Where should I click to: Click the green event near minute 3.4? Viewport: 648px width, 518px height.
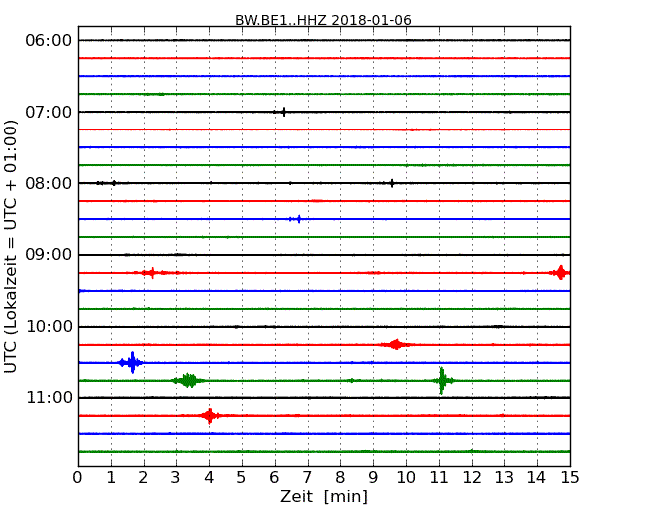pyautogui.click(x=189, y=380)
